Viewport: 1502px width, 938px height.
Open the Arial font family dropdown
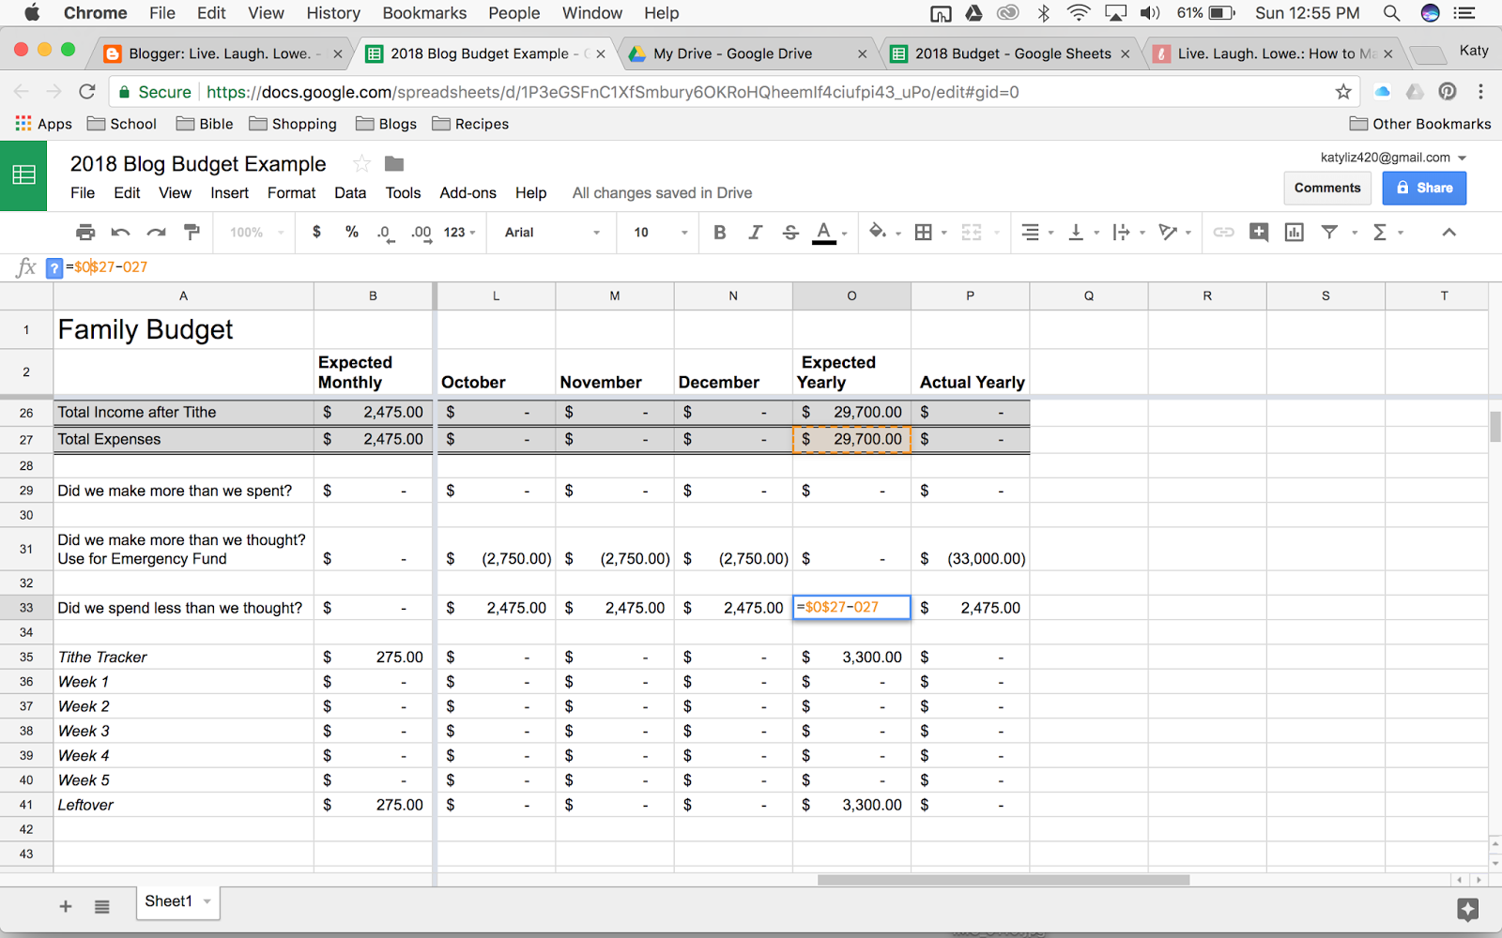(551, 232)
